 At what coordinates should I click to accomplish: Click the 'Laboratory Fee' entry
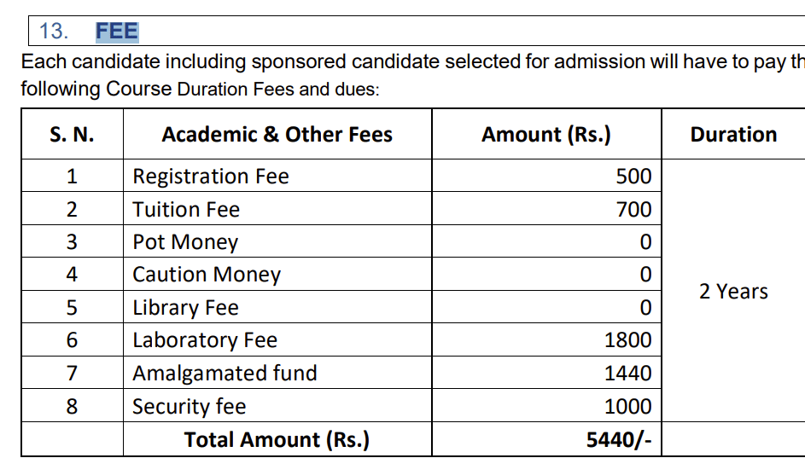(205, 340)
